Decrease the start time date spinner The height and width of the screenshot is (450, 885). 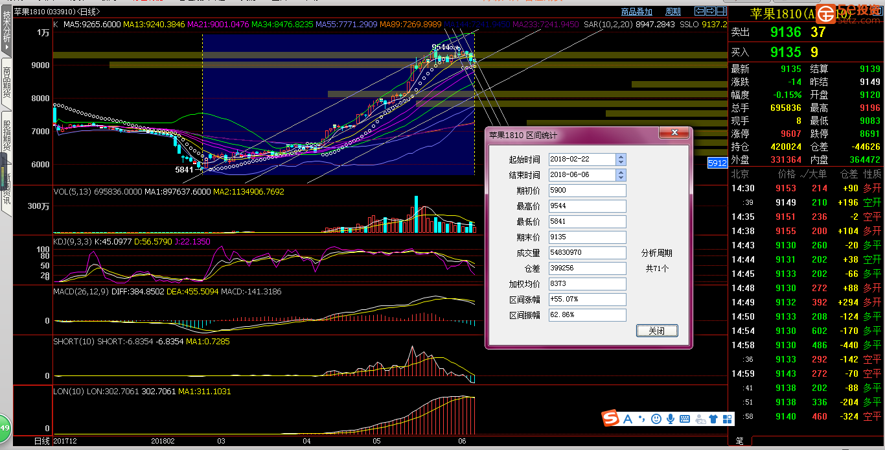pyautogui.click(x=621, y=162)
